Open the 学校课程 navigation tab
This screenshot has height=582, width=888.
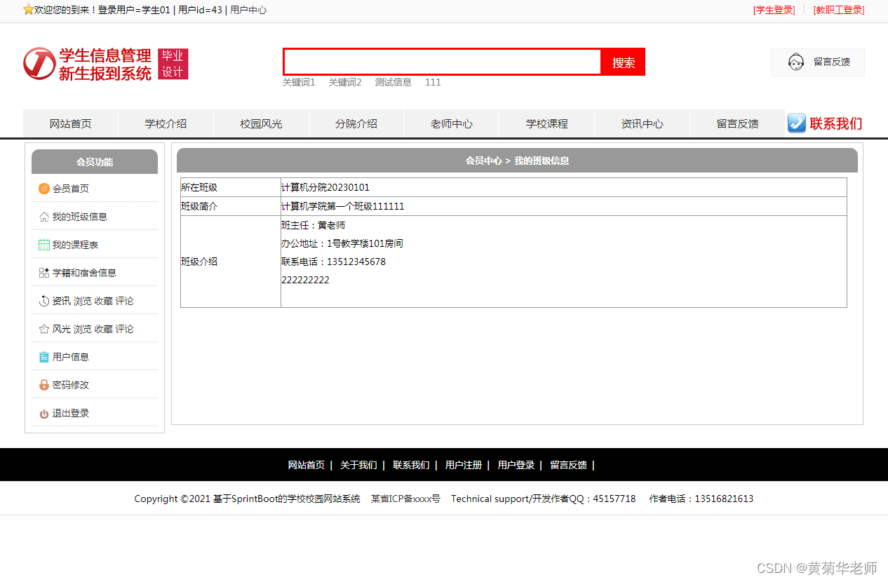(x=547, y=123)
